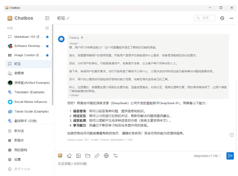Click the scroll-to-top circular arrow icon

pos(232,135)
